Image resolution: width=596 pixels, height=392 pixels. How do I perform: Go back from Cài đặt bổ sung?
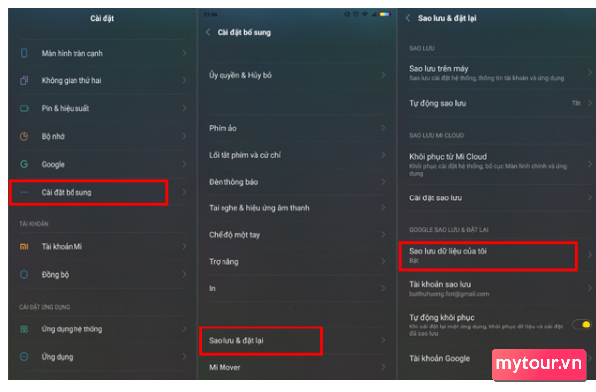pos(208,32)
